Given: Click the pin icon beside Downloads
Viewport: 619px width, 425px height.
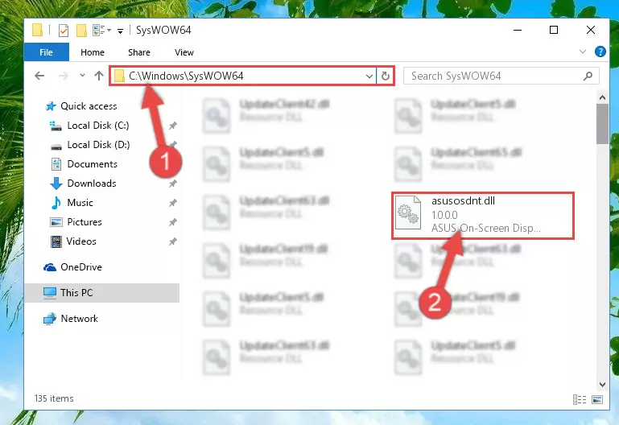Looking at the screenshot, I should (x=172, y=184).
